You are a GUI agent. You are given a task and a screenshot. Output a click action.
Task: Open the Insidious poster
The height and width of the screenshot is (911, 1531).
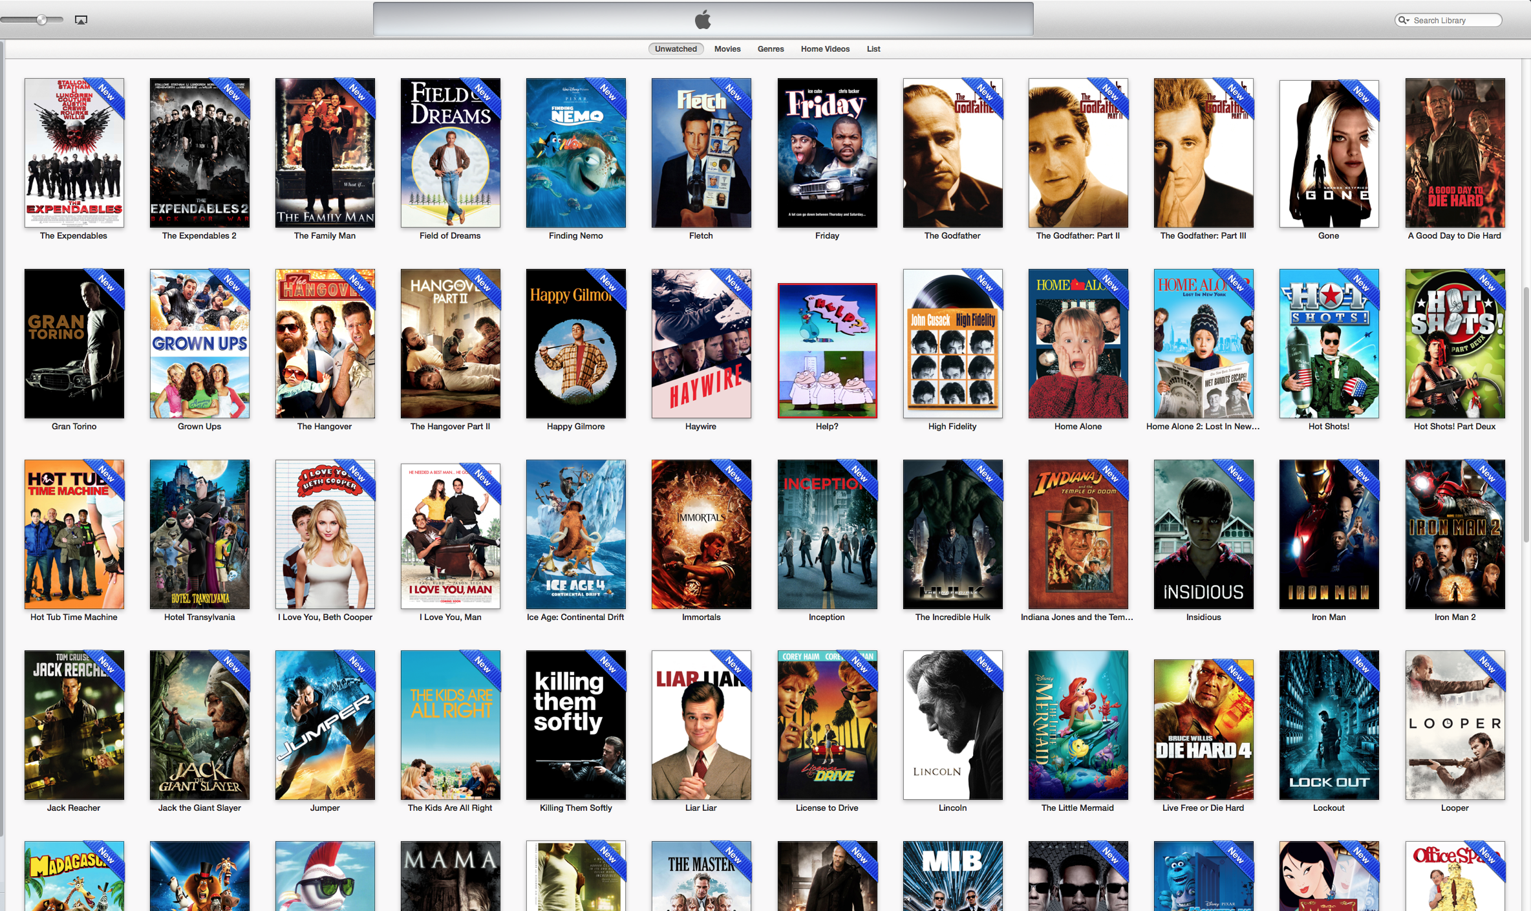pyautogui.click(x=1204, y=534)
